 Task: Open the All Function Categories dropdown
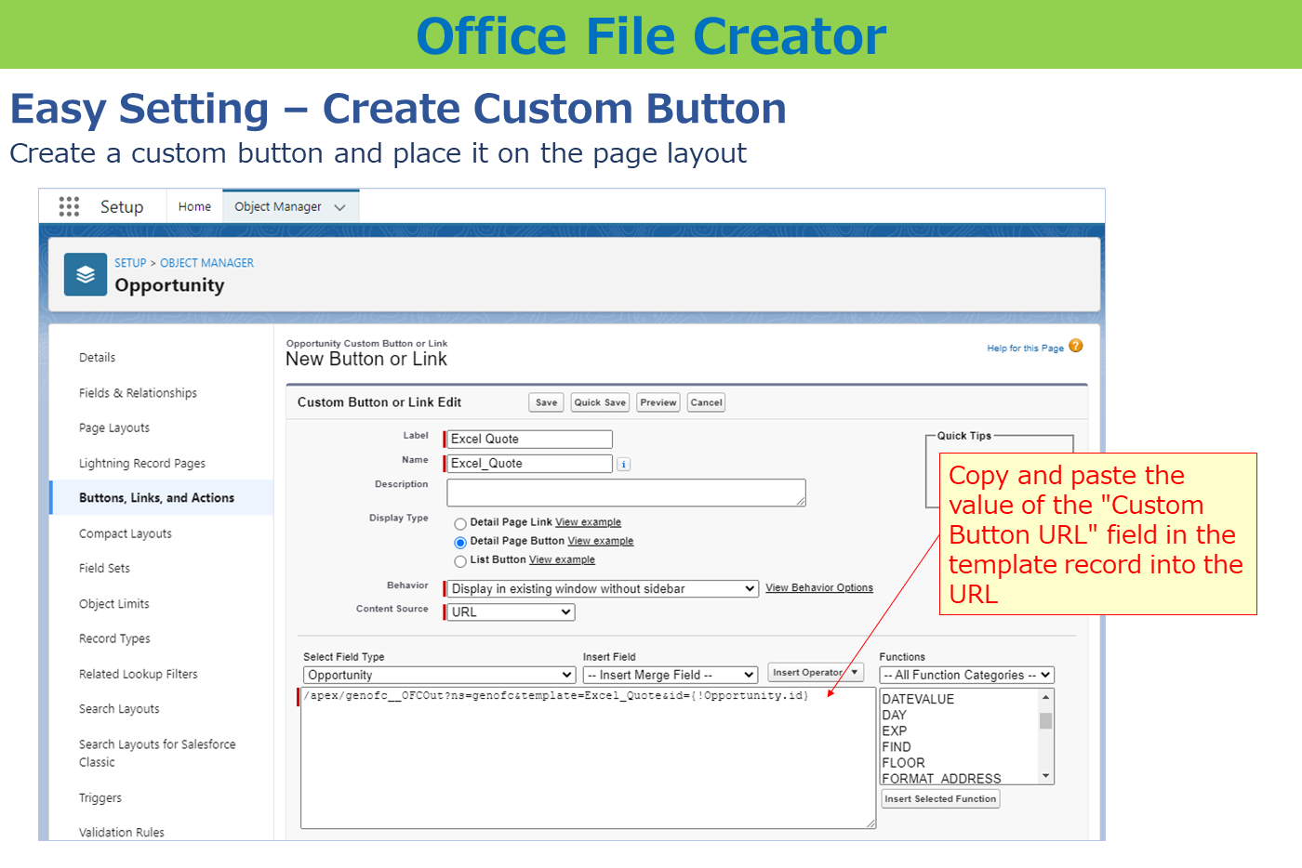coord(966,675)
